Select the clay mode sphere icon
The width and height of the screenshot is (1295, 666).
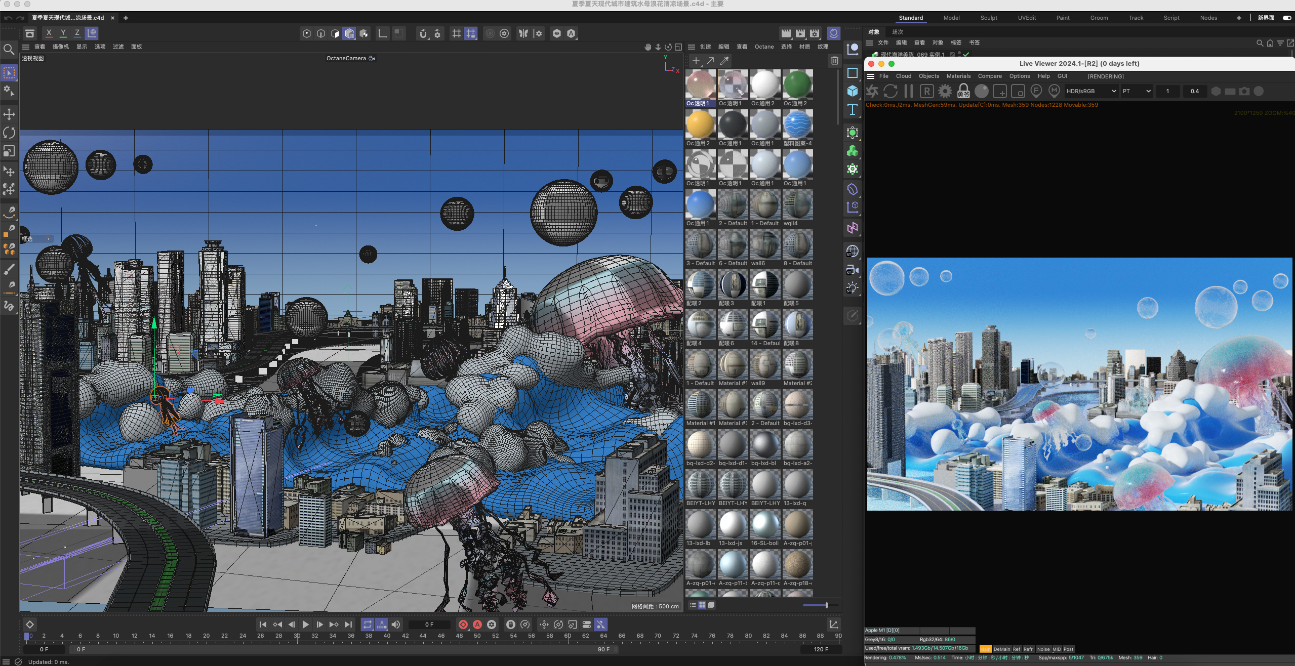coord(981,91)
